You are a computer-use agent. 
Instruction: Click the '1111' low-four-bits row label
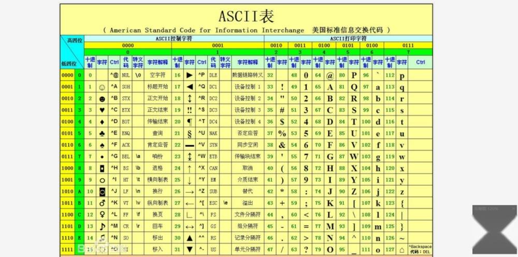pyautogui.click(x=67, y=249)
